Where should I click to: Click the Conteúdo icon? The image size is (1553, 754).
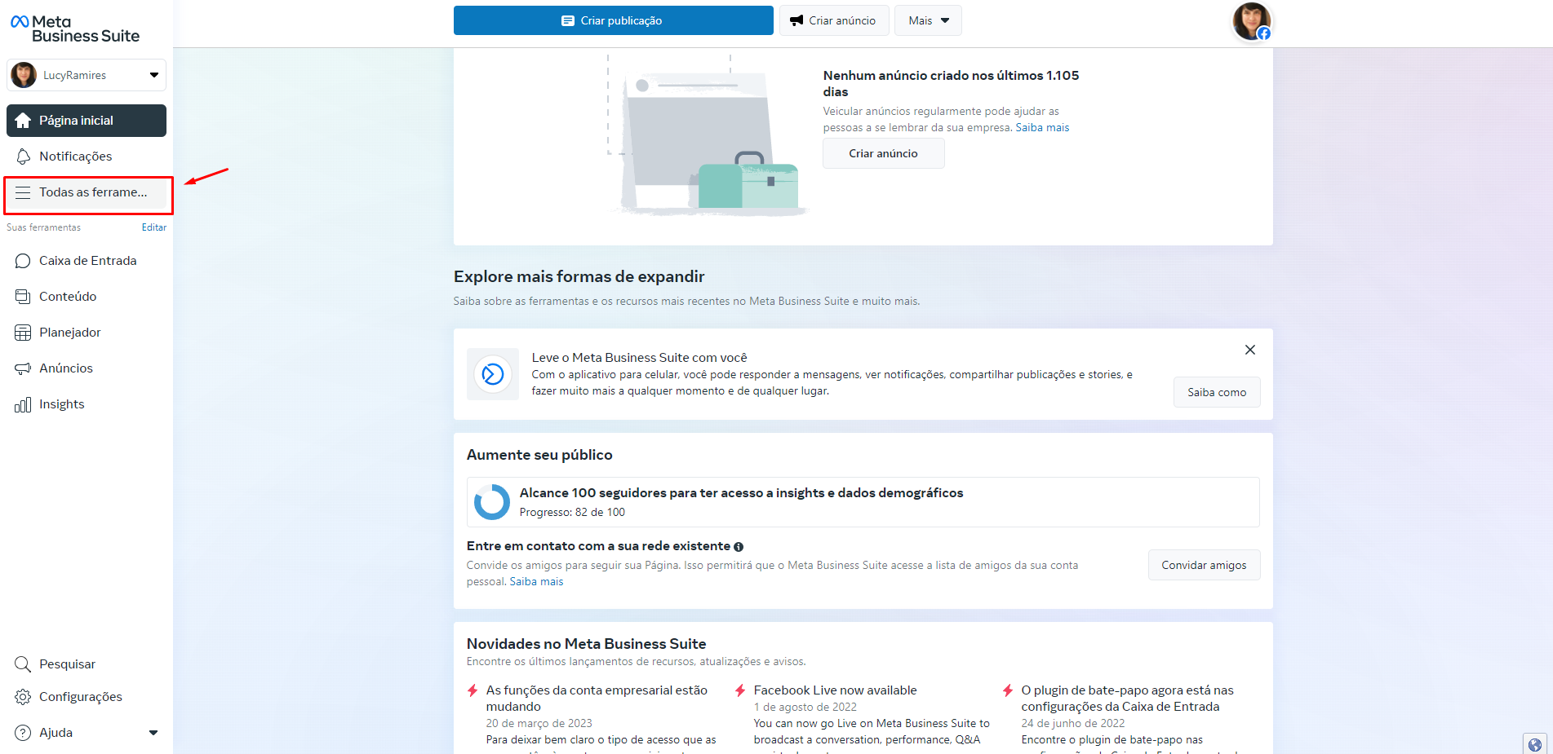[x=23, y=297]
